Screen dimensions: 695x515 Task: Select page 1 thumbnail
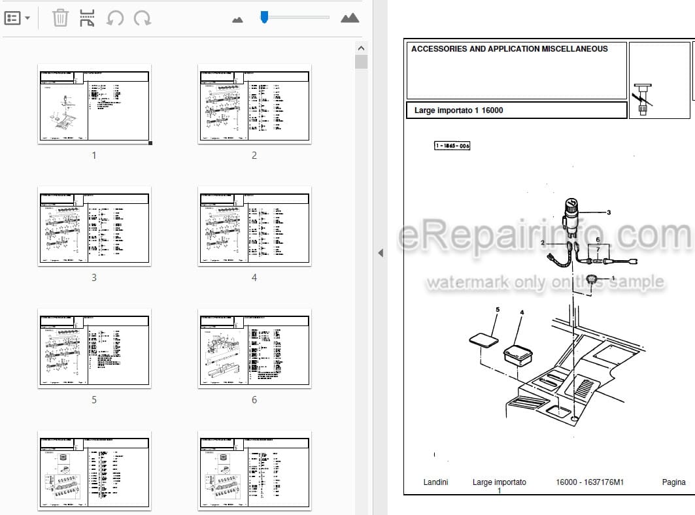(94, 104)
